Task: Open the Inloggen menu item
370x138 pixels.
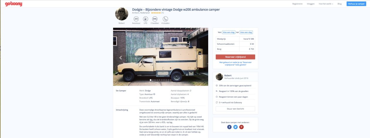Action: click(x=311, y=4)
